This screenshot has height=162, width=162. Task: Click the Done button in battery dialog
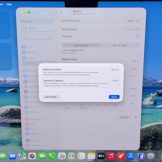point(114,97)
